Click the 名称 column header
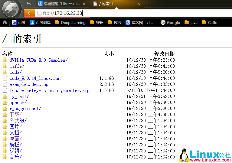 (8, 54)
